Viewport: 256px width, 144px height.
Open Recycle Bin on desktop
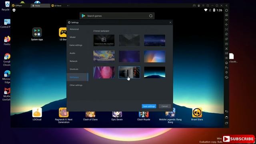[6, 6]
